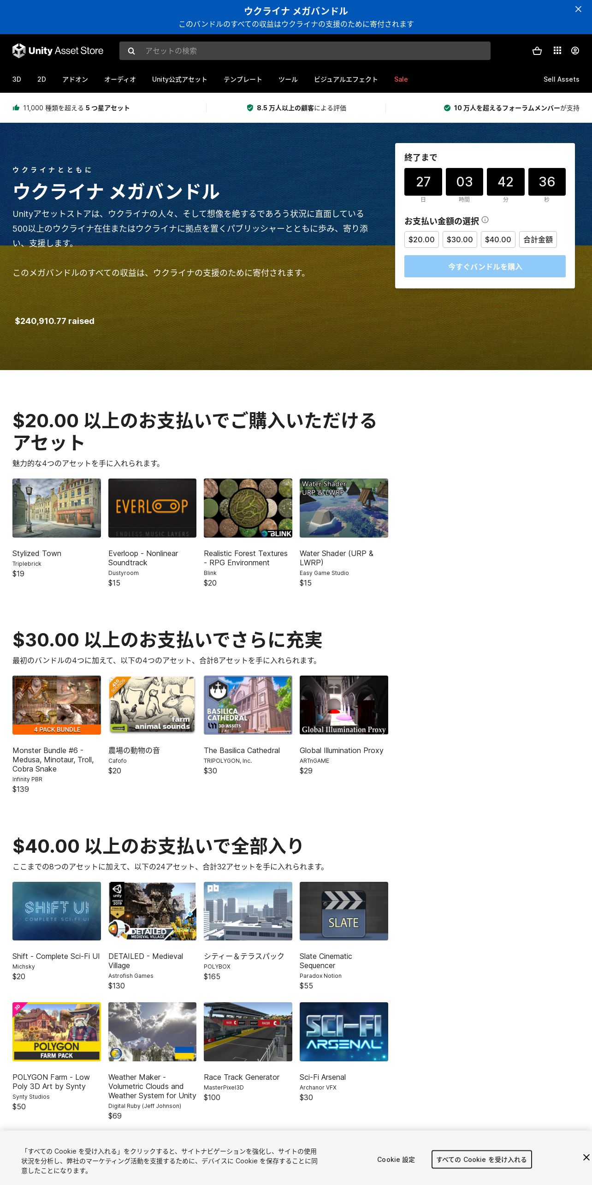The height and width of the screenshot is (1185, 592).
Task: Click the 農場の動物の音 title link
Action: [134, 750]
